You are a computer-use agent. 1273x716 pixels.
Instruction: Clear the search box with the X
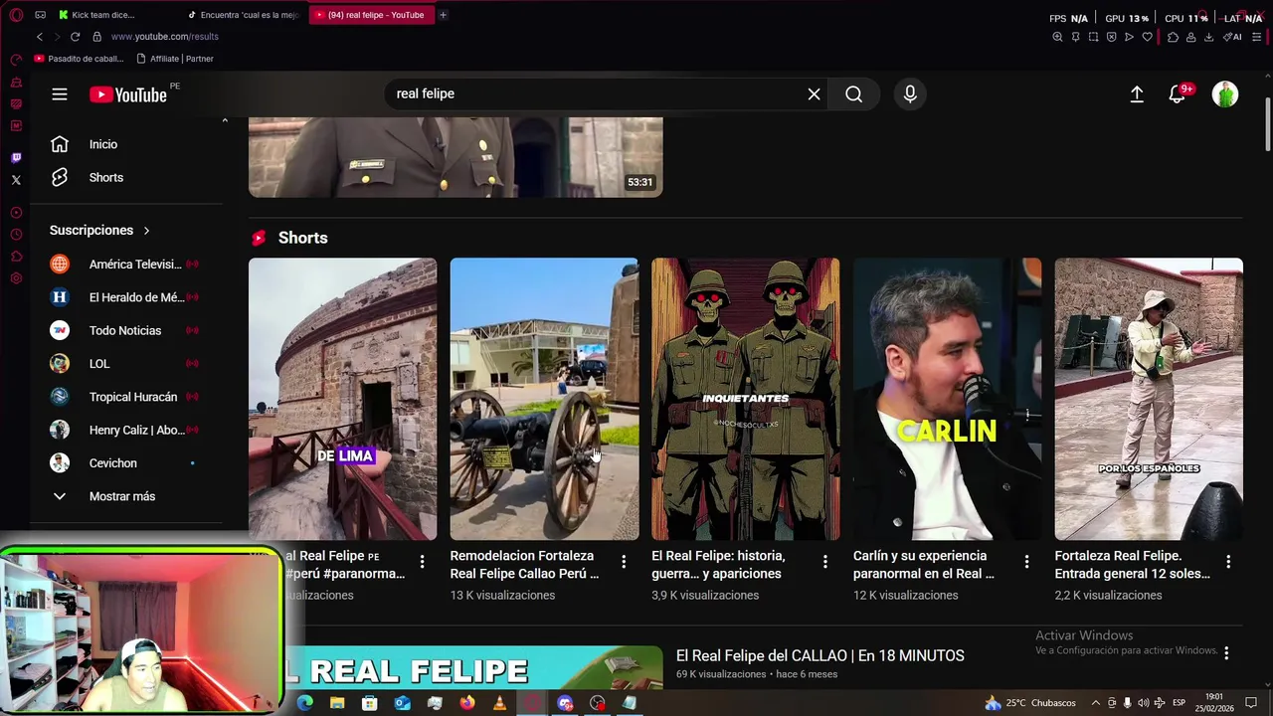click(x=814, y=93)
